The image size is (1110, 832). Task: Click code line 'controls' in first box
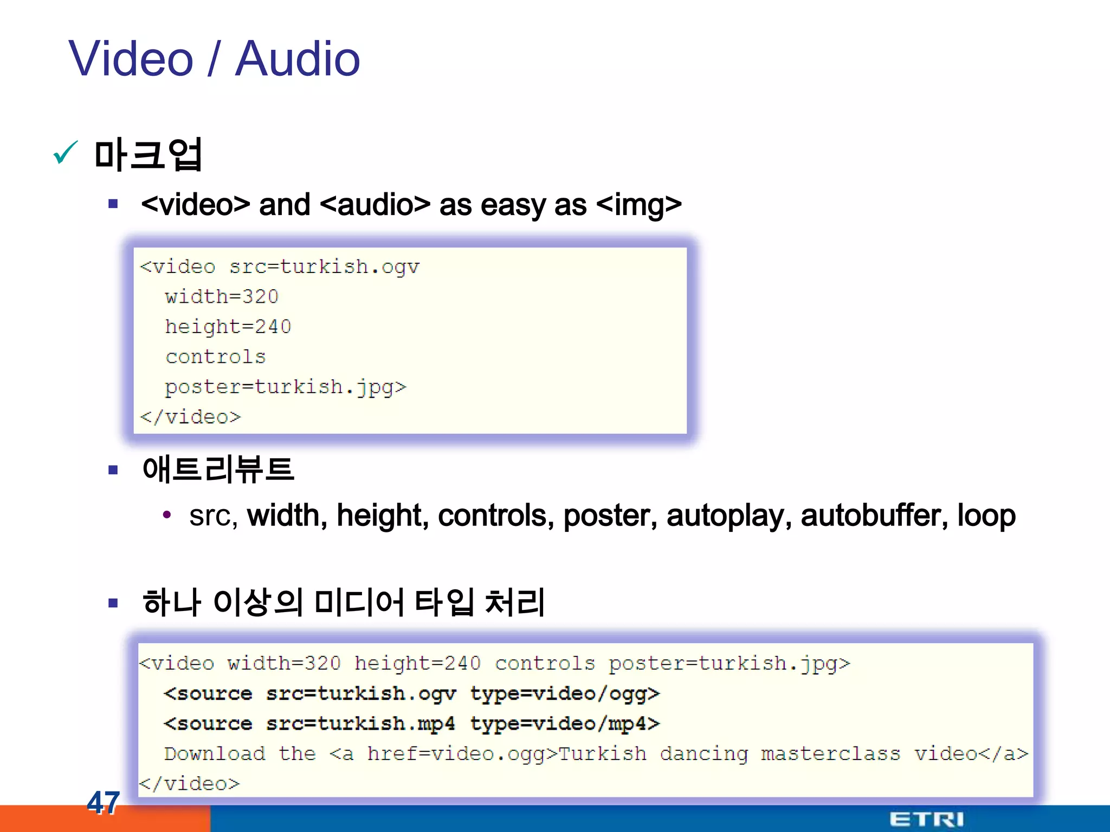[x=216, y=356]
